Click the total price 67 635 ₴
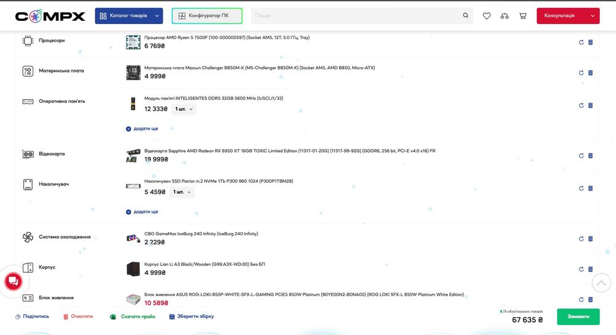This screenshot has height=335, width=616. [527, 320]
